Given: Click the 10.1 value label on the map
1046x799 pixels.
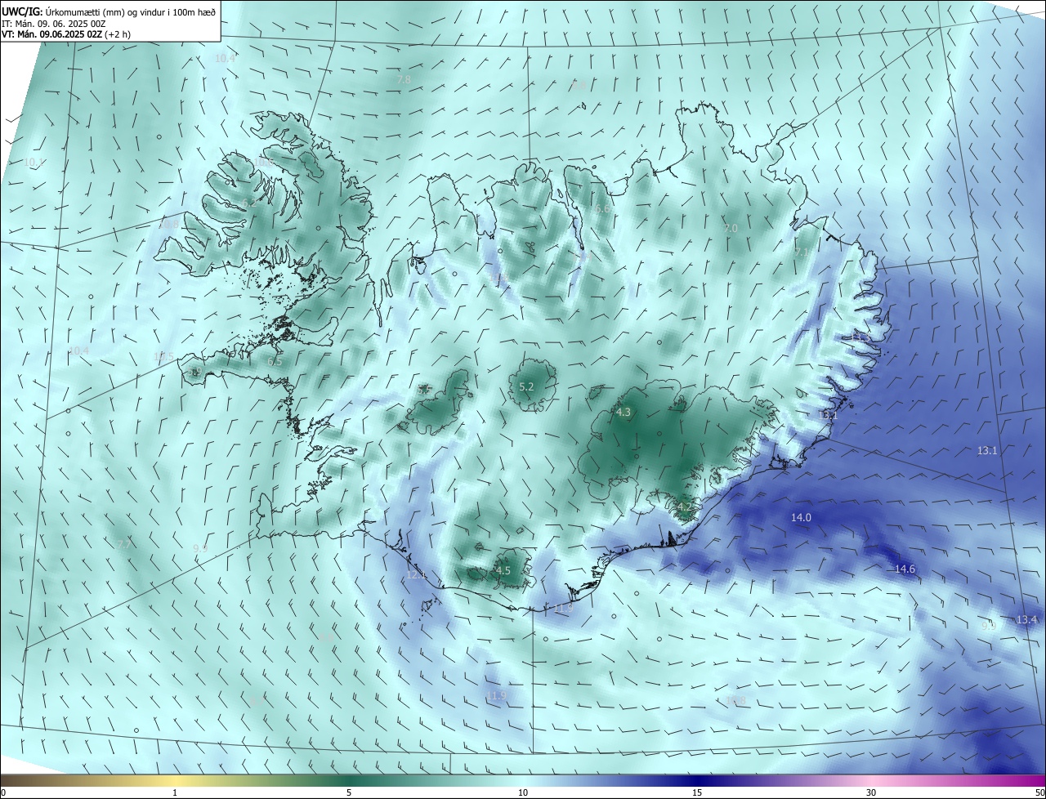Looking at the screenshot, I should [x=34, y=163].
